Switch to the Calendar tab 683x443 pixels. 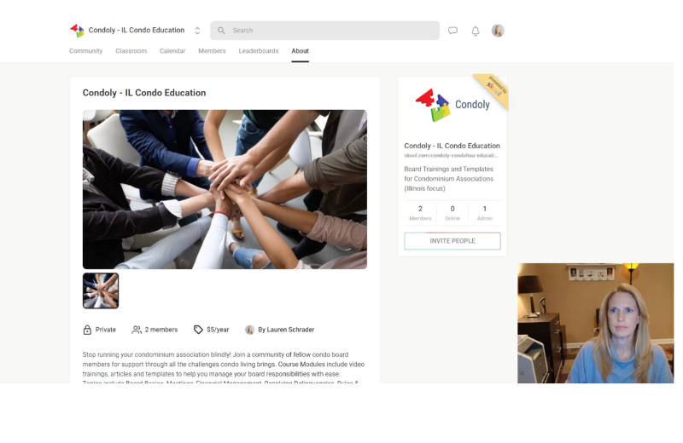(x=172, y=51)
